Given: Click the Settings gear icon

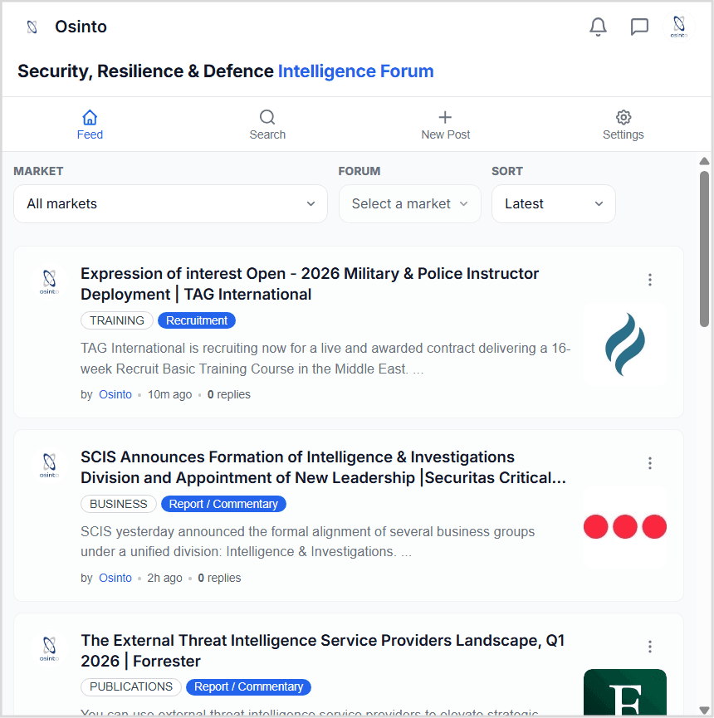Looking at the screenshot, I should point(624,118).
